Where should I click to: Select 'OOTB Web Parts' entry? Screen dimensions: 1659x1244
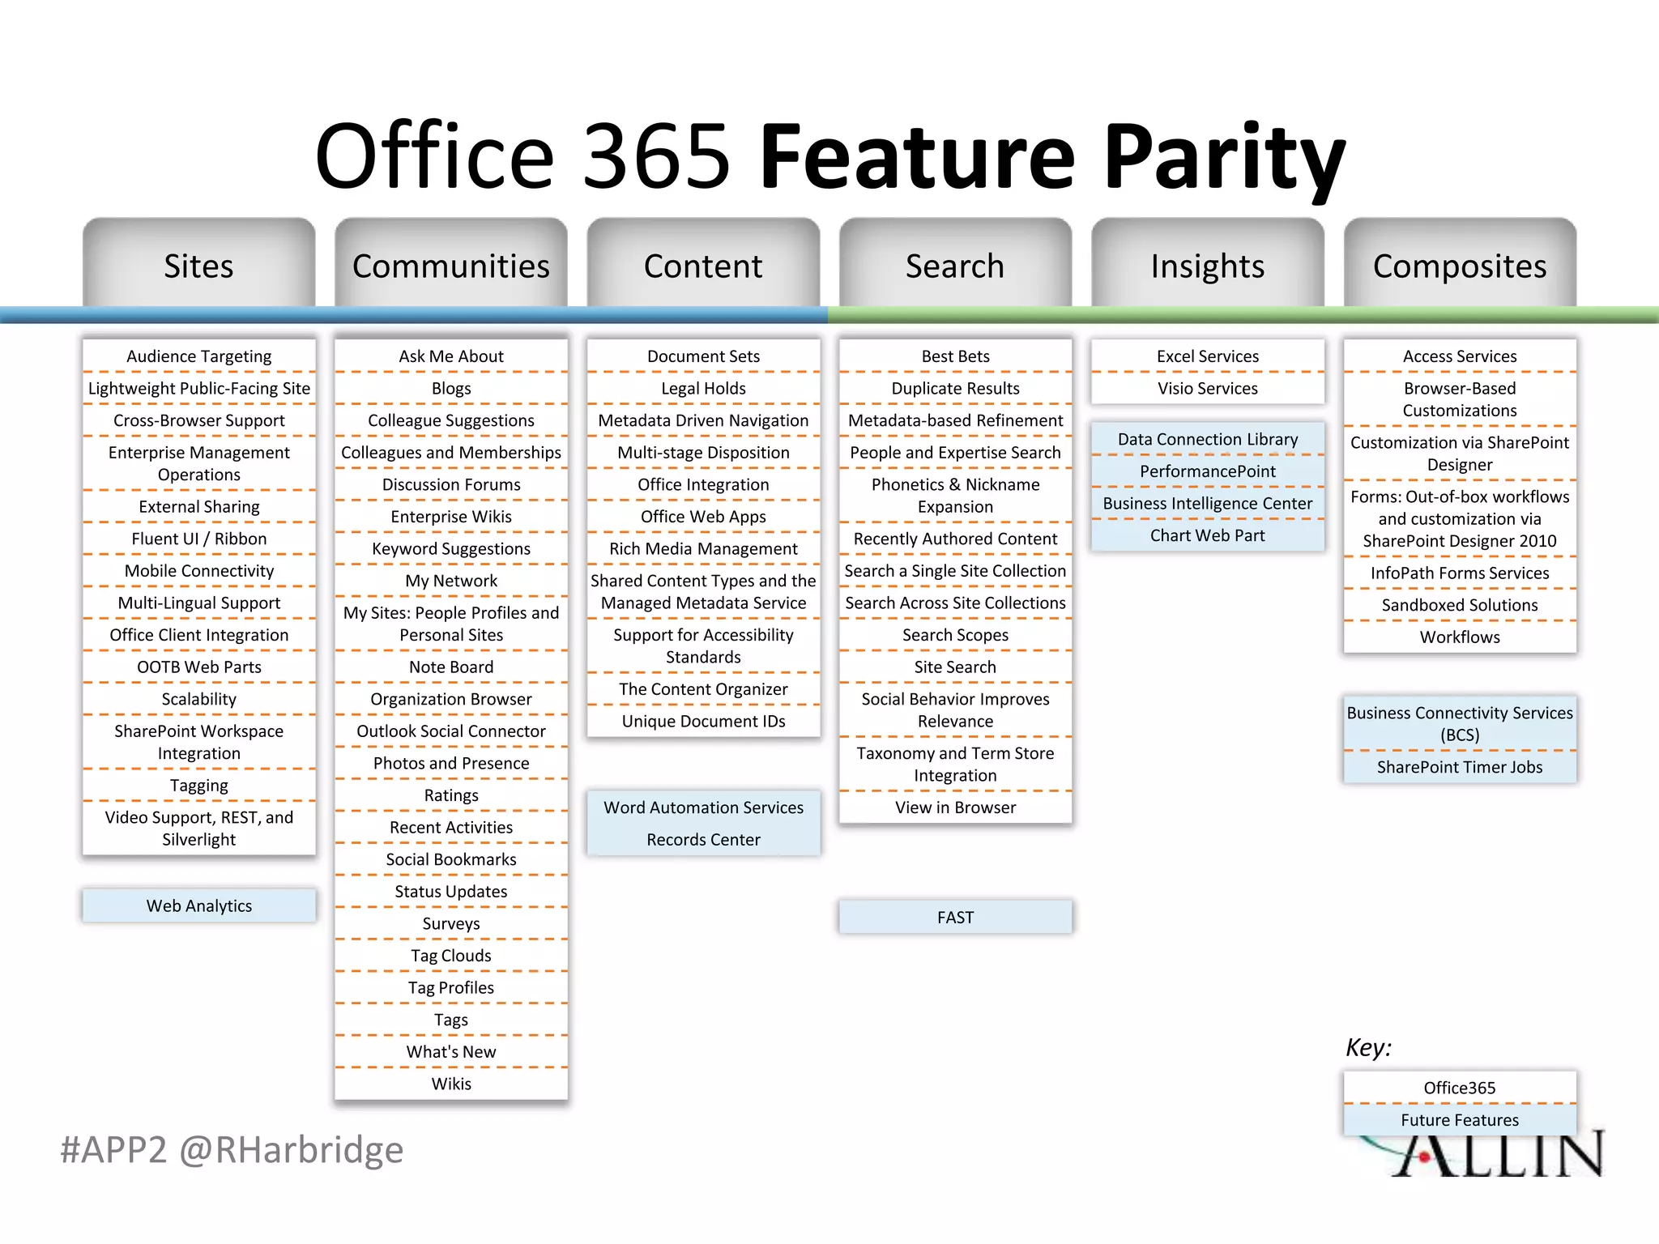click(199, 667)
